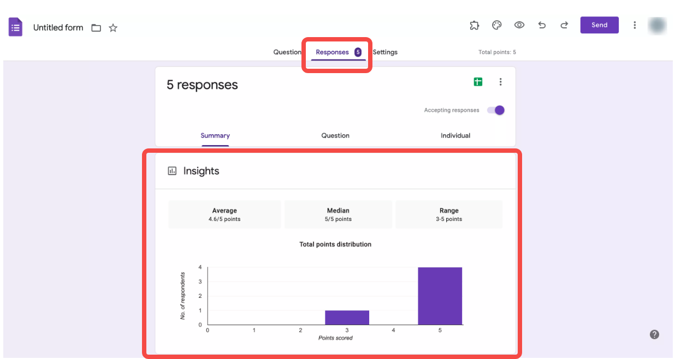Click the Send button
Viewport: 675px width, 359px height.
click(x=599, y=25)
